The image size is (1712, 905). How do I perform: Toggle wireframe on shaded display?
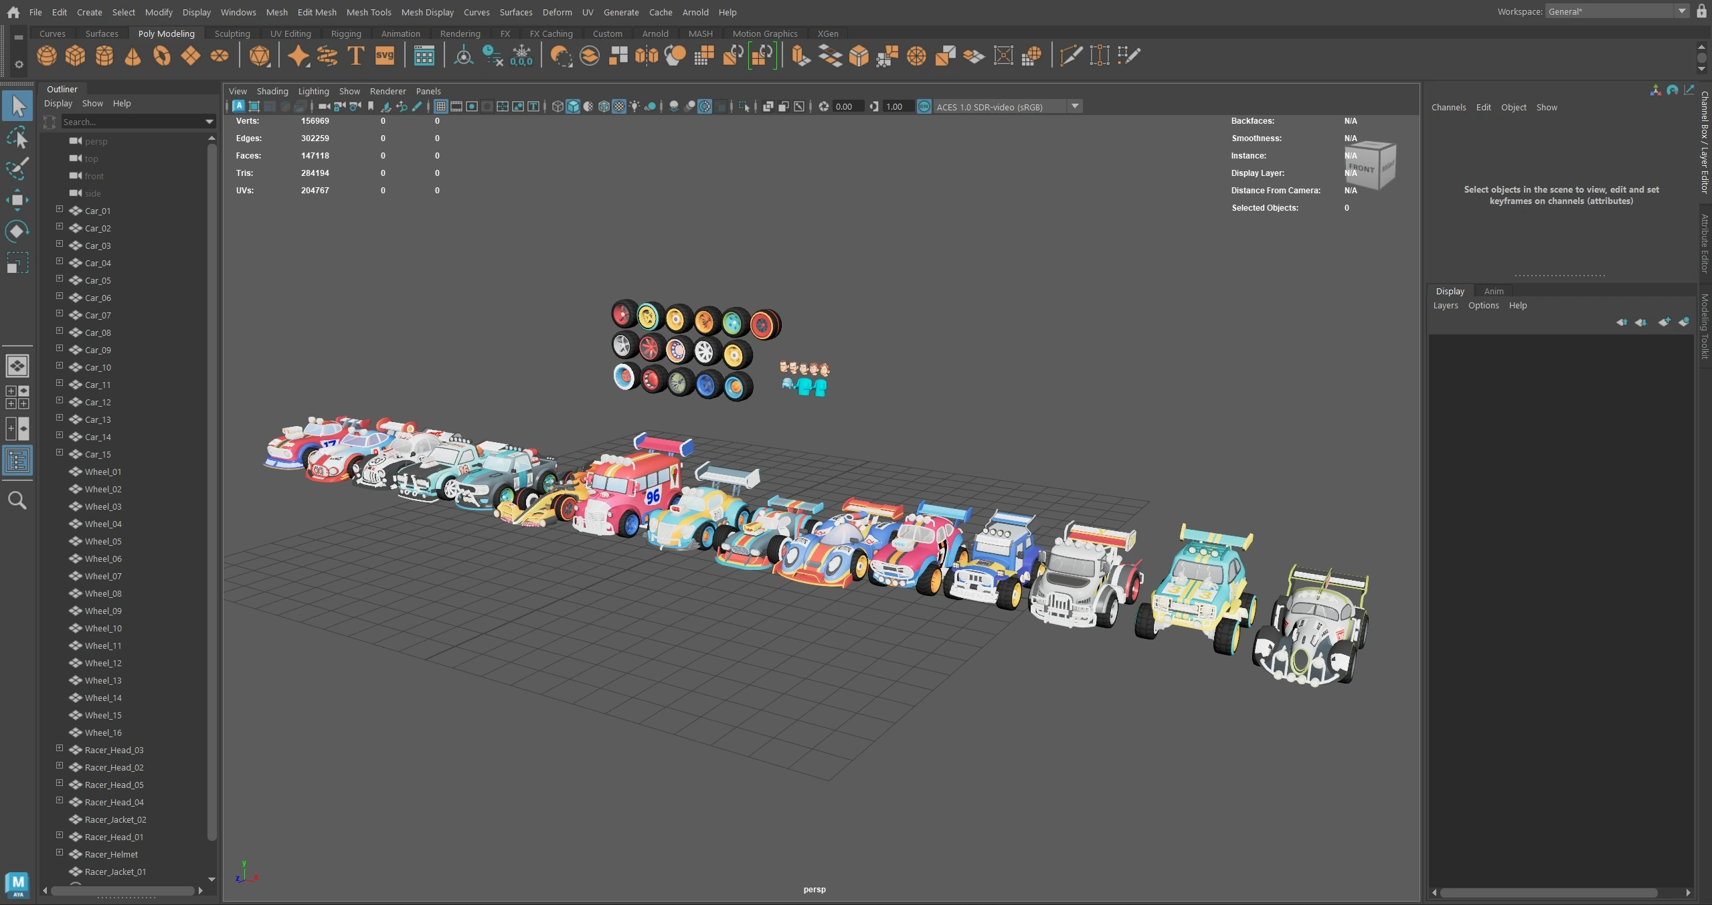pyautogui.click(x=604, y=106)
